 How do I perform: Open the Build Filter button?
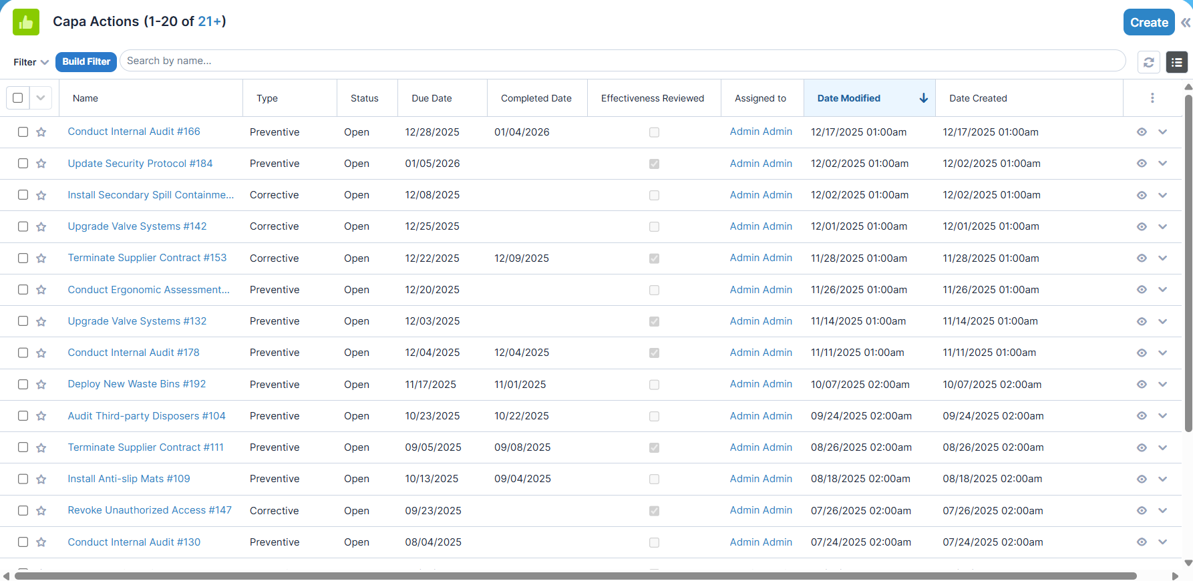tap(86, 61)
